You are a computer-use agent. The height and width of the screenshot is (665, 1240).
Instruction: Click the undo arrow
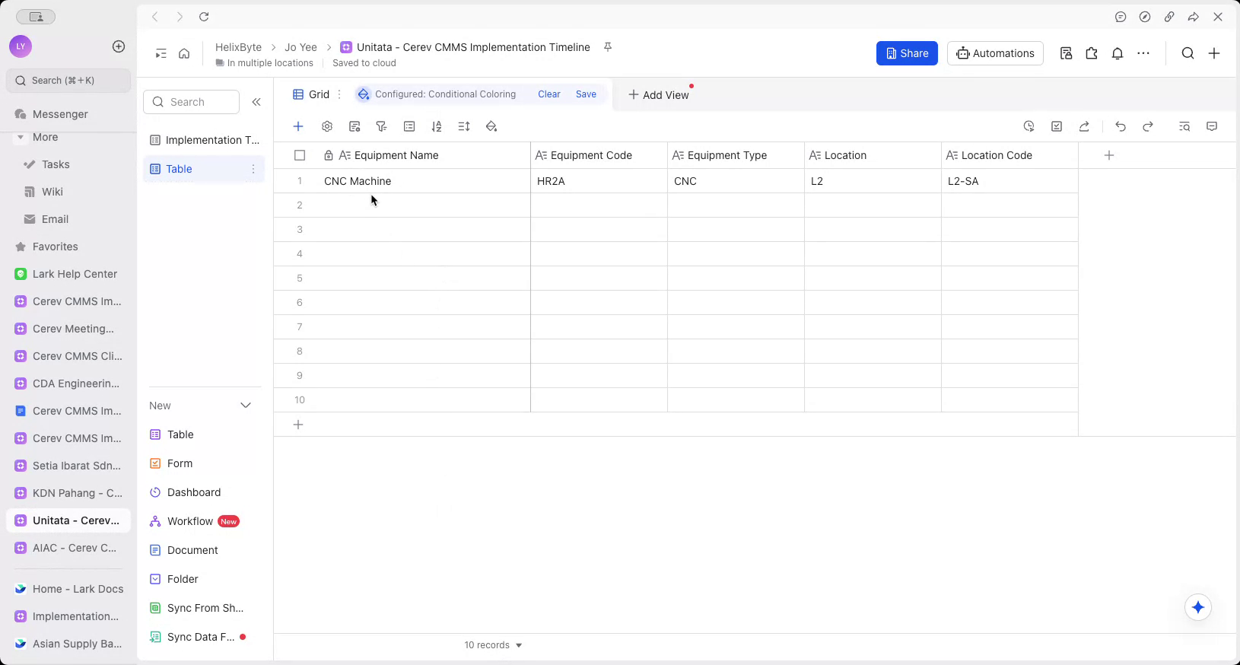click(1121, 126)
